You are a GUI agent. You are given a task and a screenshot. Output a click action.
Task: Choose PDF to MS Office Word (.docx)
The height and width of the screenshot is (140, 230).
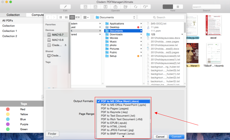pos(123,101)
